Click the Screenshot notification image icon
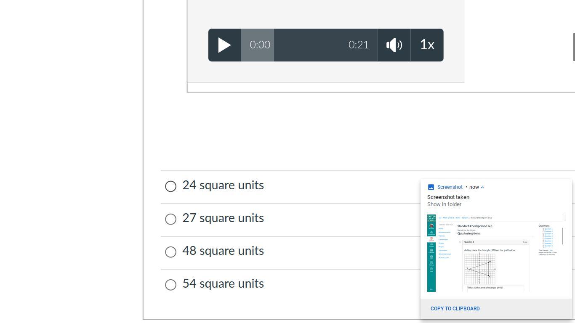The height and width of the screenshot is (323, 575). pyautogui.click(x=431, y=187)
